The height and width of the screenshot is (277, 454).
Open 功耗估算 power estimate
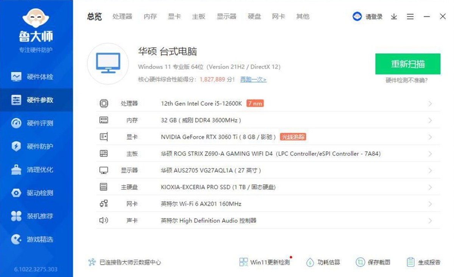point(323,262)
